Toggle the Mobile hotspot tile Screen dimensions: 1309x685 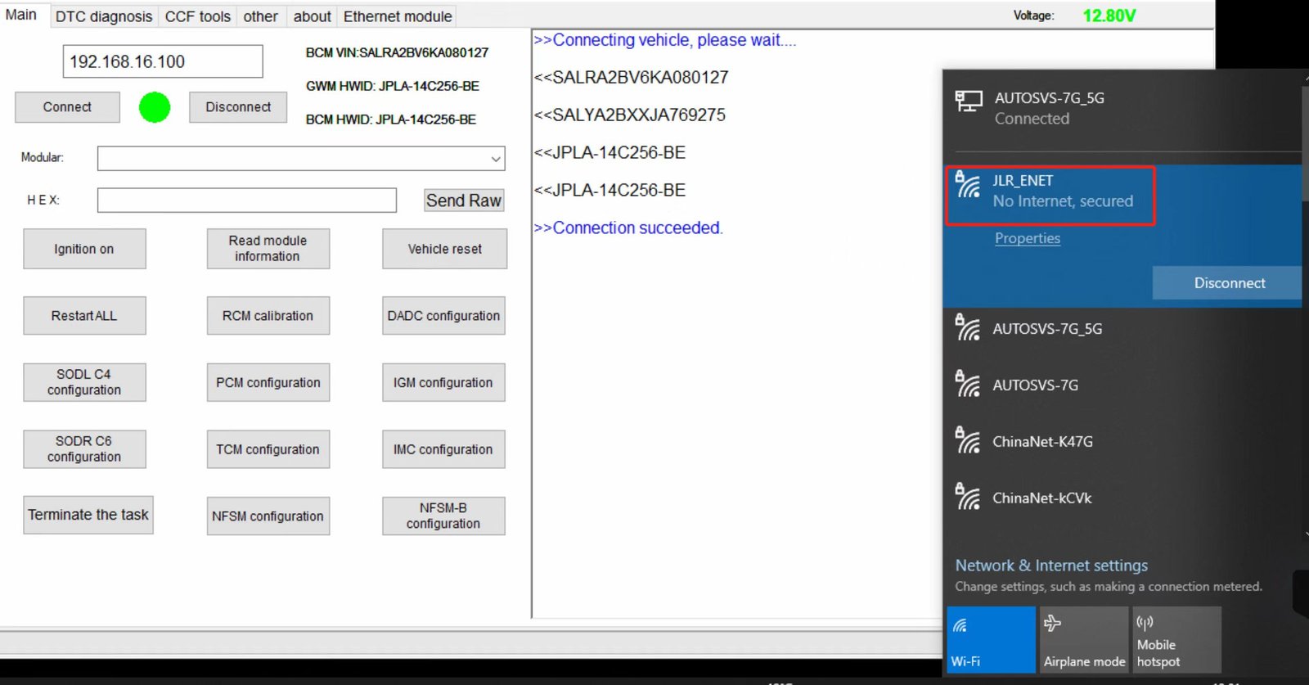[1177, 639]
